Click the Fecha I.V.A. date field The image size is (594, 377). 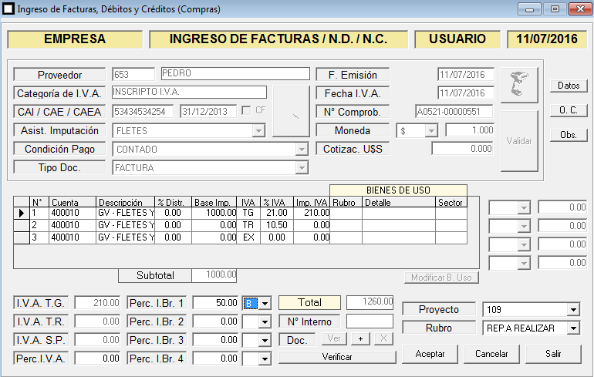point(466,93)
